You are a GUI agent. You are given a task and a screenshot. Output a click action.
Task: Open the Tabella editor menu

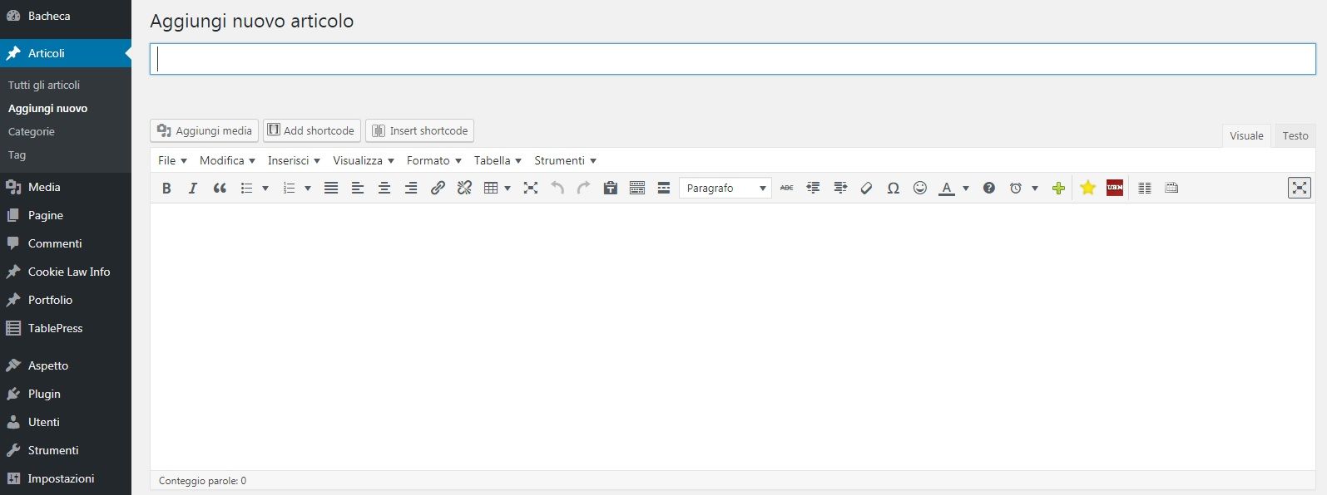tap(498, 160)
